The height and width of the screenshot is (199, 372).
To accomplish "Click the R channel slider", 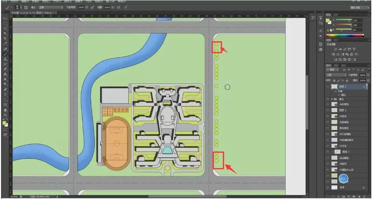I will 343,20.
